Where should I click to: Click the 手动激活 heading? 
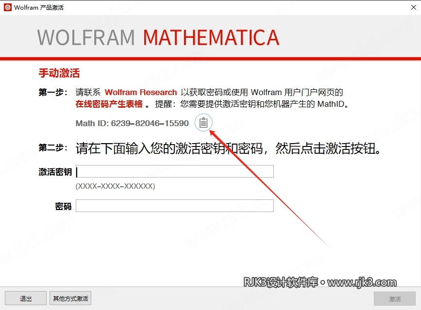point(59,73)
